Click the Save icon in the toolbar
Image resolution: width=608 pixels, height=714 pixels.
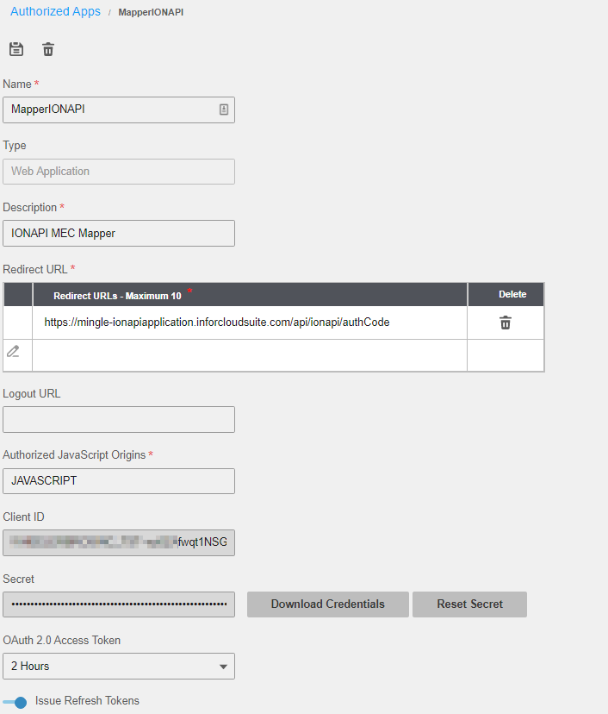[x=16, y=49]
